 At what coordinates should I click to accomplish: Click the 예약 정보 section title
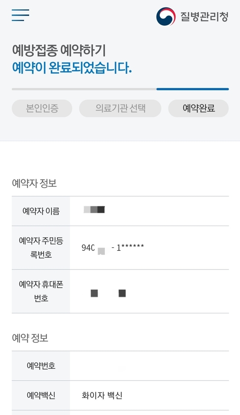click(30, 338)
